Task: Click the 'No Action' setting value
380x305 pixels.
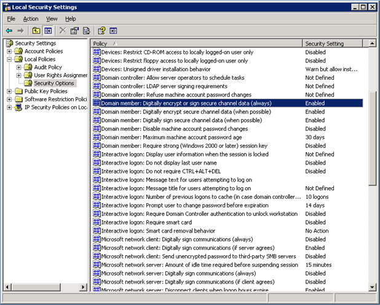Action: click(317, 231)
